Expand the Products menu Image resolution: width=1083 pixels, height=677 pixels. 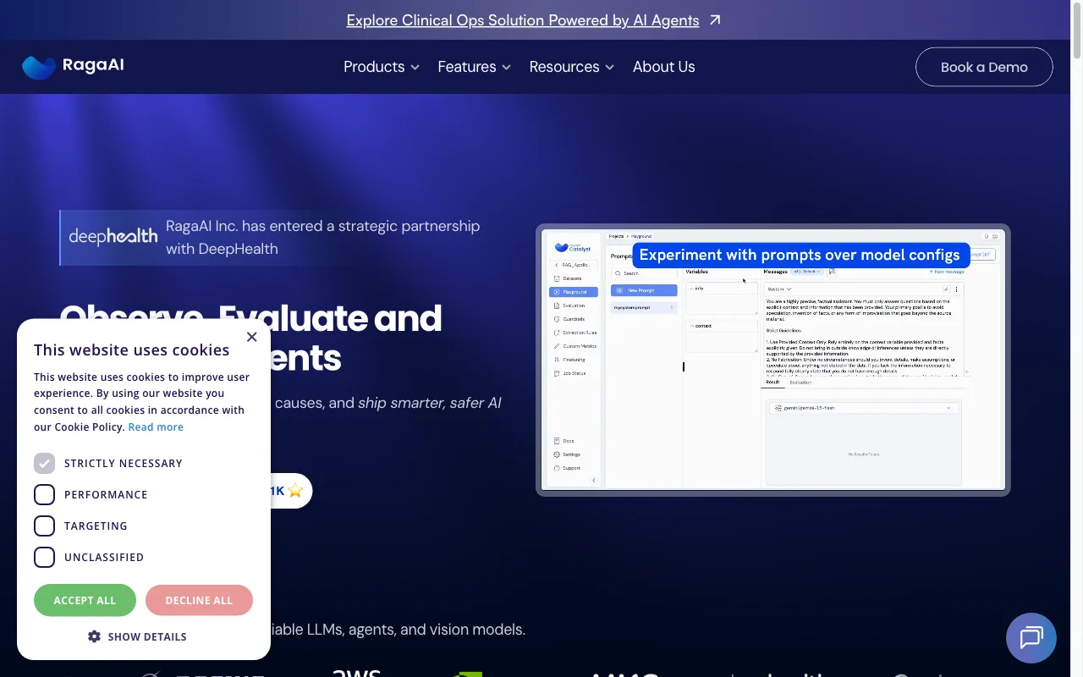pyautogui.click(x=382, y=67)
